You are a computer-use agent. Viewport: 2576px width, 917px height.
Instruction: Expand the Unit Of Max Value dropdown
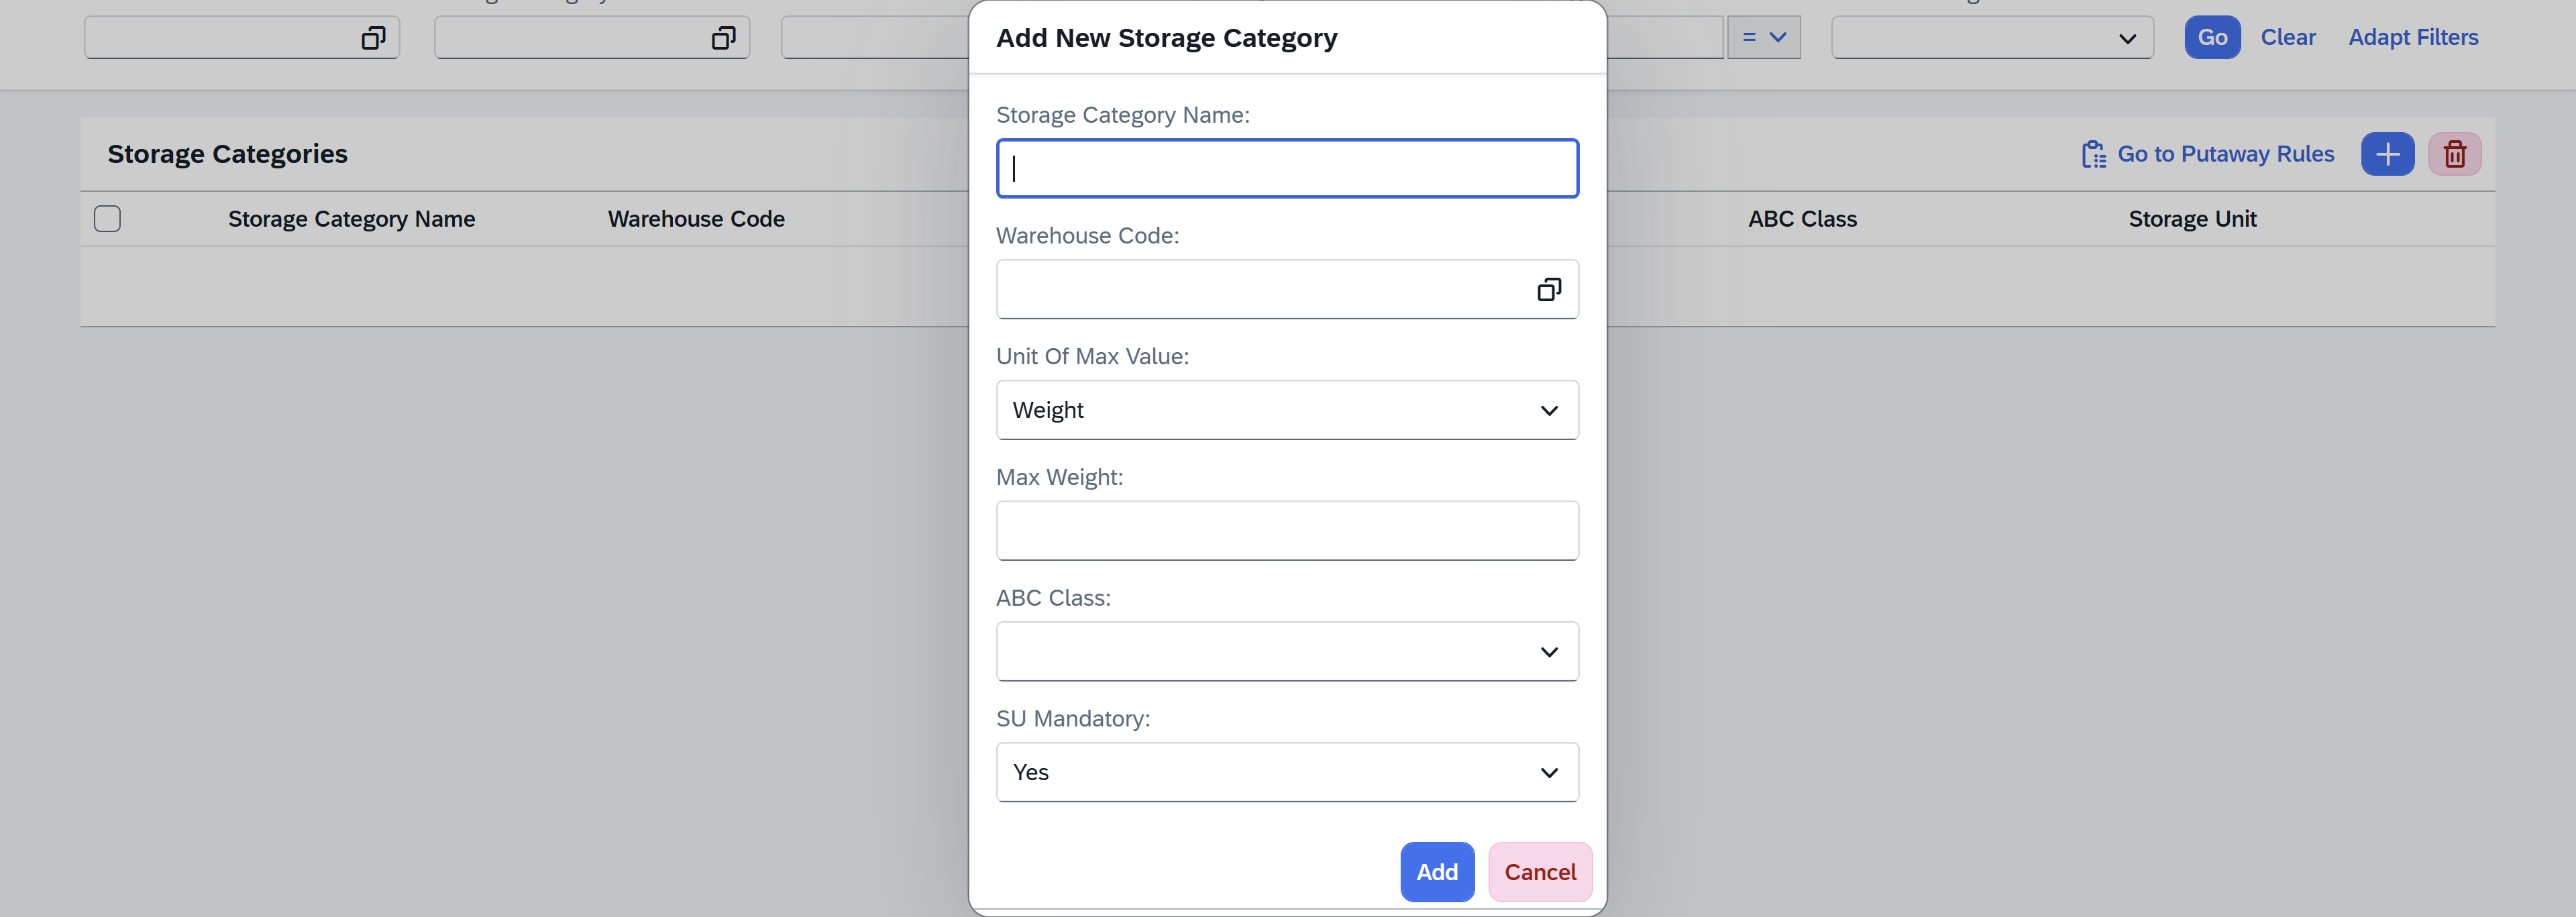[x=1548, y=410]
